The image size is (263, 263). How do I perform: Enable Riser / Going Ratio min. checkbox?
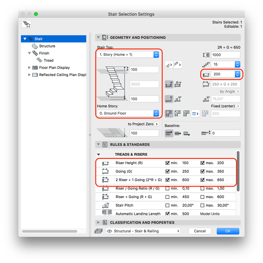167,188
